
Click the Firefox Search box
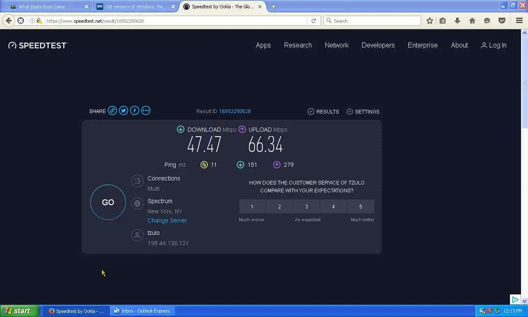372,21
